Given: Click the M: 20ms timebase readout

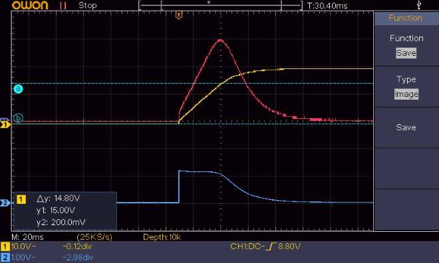Looking at the screenshot, I should [27, 237].
